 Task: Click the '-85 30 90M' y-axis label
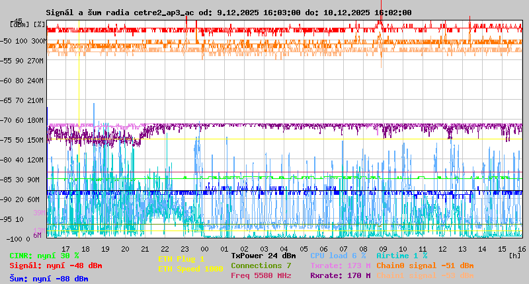(x=20, y=180)
